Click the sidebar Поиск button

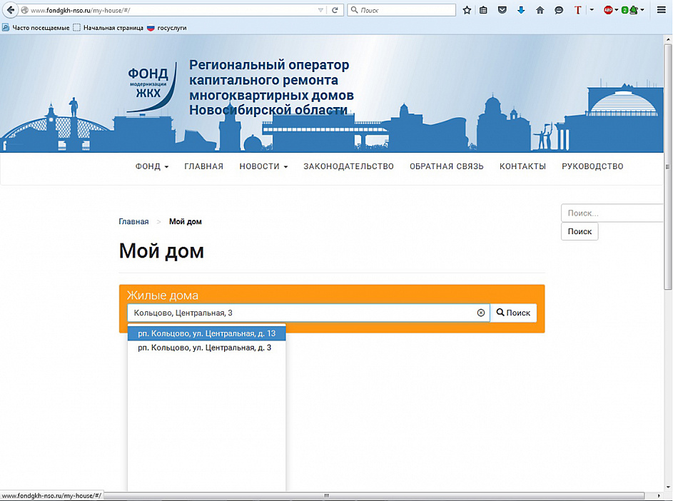point(580,231)
